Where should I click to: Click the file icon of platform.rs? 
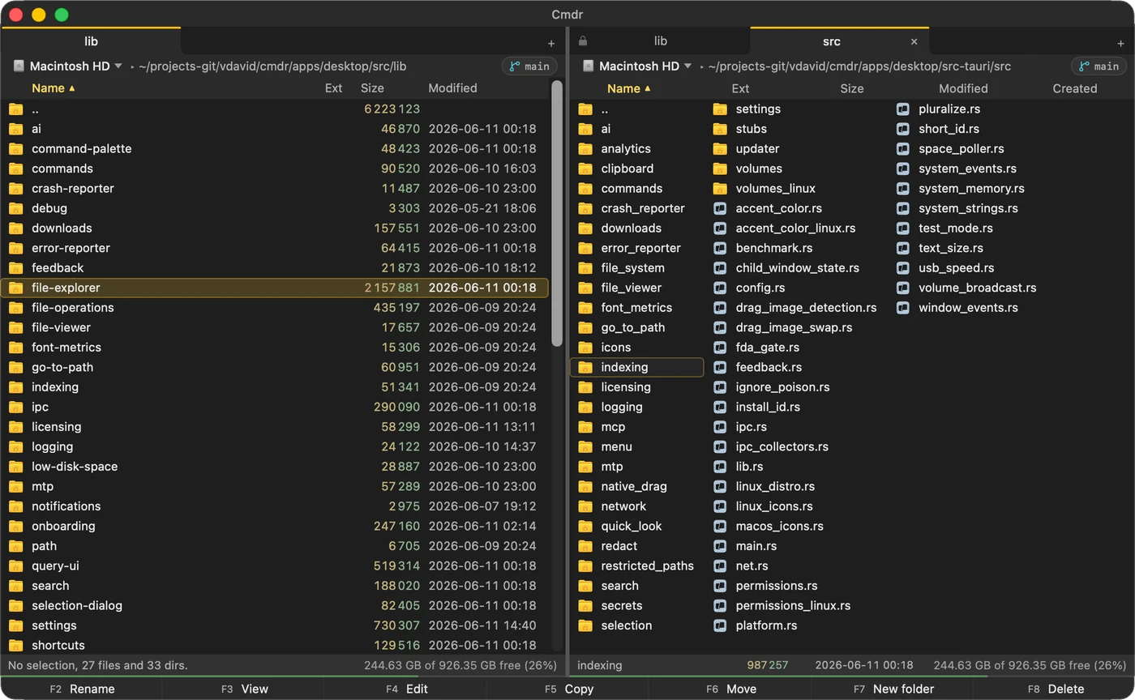click(x=719, y=625)
